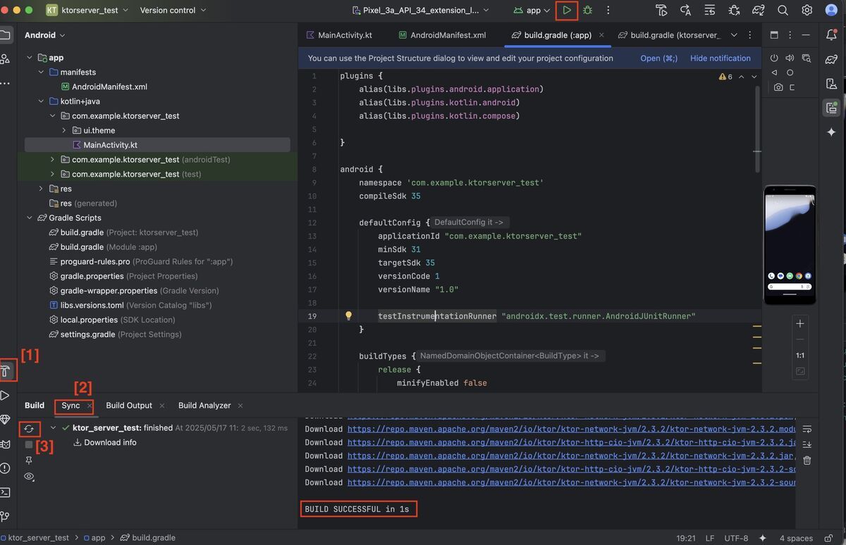Collapse ktor_server_test build result node

coord(53,428)
